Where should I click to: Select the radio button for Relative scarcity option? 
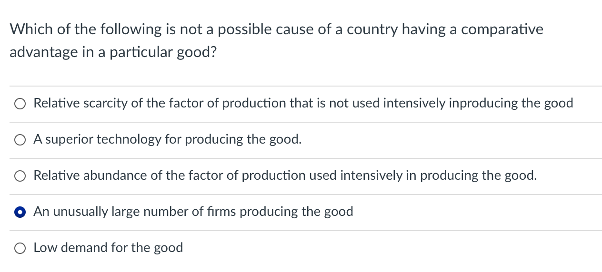coord(20,104)
